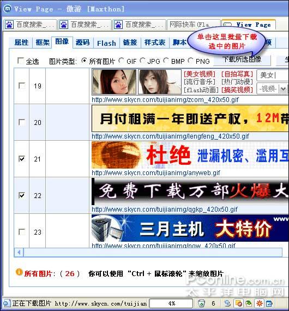Open the 源码 source tab
Image resolution: width=289 pixels, height=311 pixels.
click(82, 43)
